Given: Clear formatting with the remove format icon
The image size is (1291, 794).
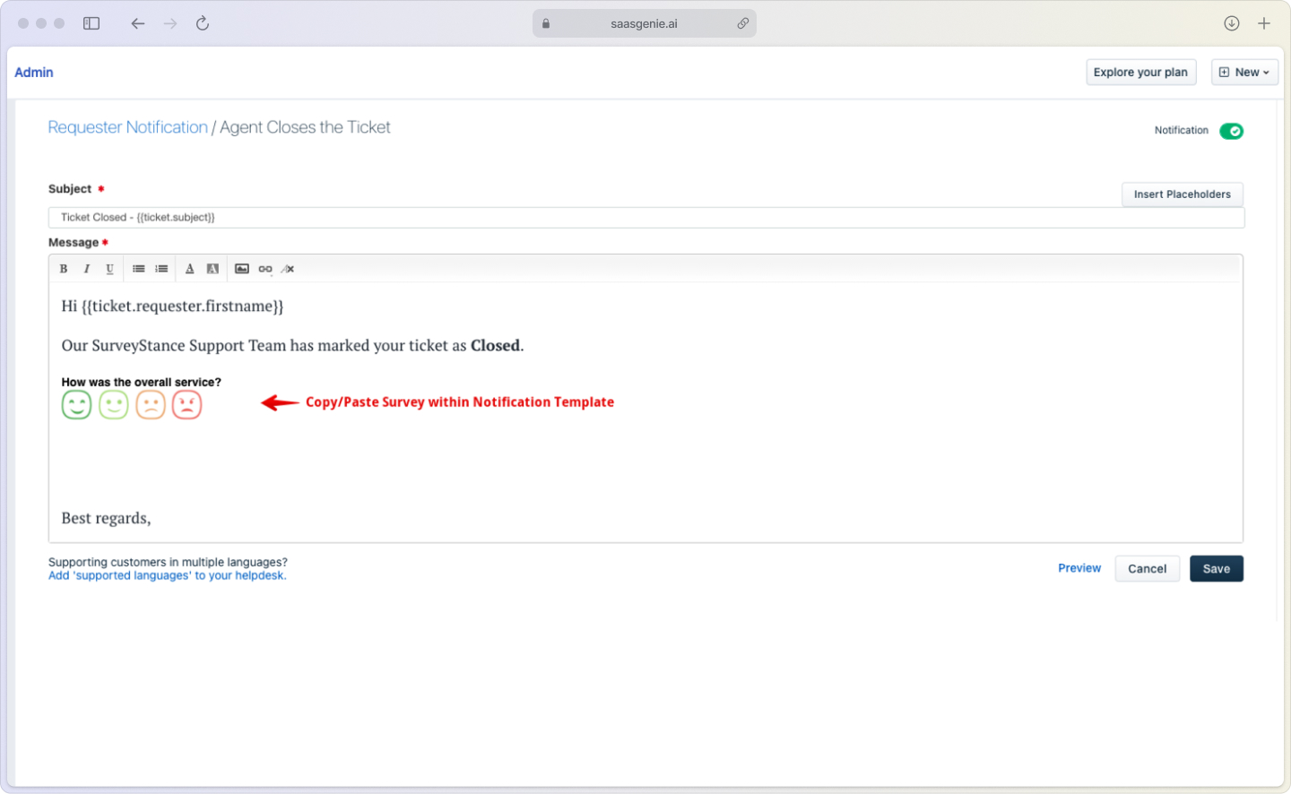Looking at the screenshot, I should pos(288,268).
